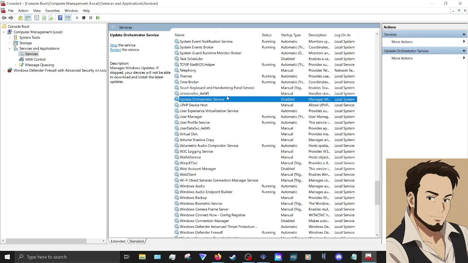Open the Window menu
Image resolution: width=468 pixels, height=263 pixels.
(x=71, y=11)
